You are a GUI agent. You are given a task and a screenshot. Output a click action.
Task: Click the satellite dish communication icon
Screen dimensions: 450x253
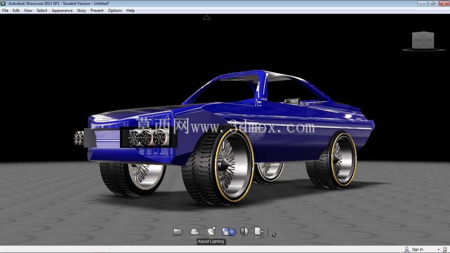(445, 249)
